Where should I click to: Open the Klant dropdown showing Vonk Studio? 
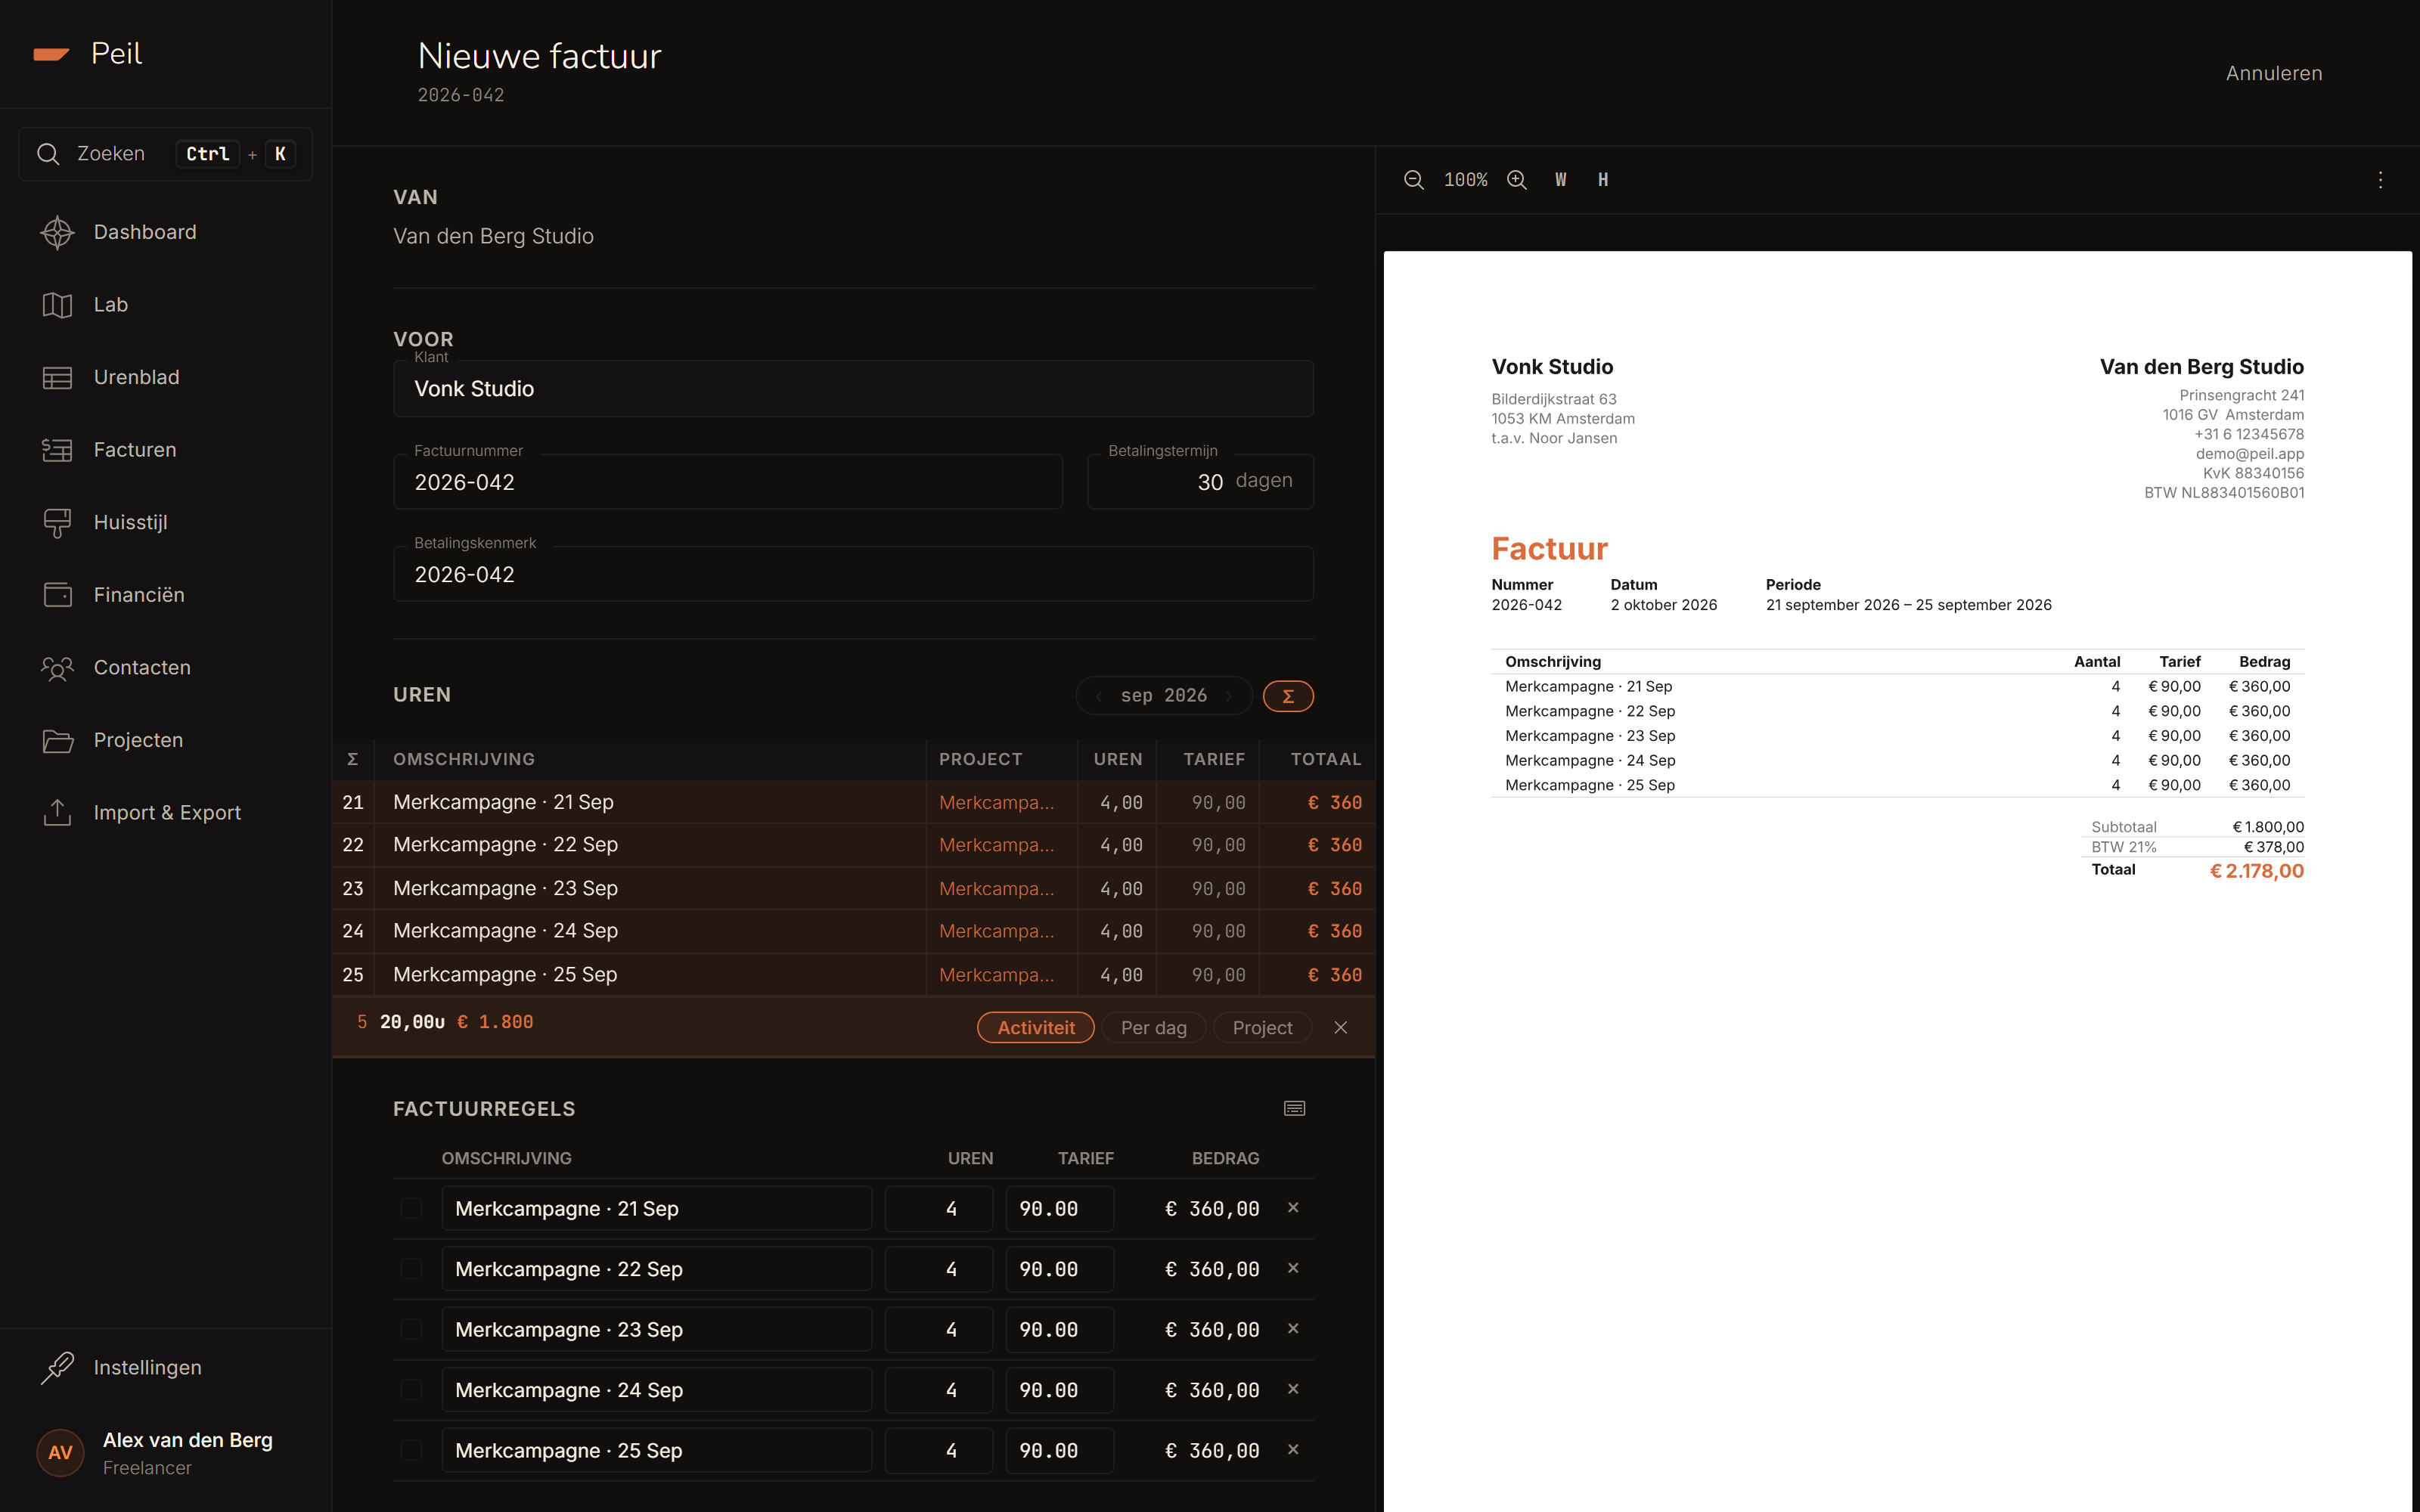[853, 389]
